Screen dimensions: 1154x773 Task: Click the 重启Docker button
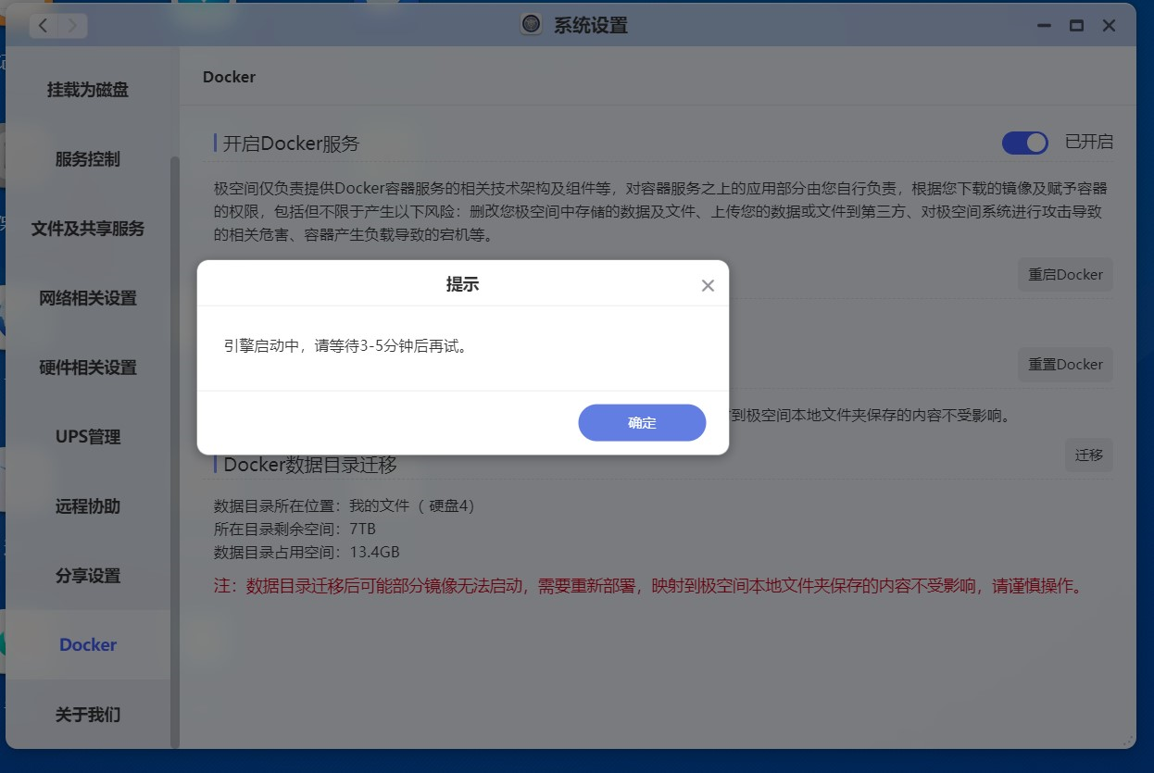point(1065,275)
